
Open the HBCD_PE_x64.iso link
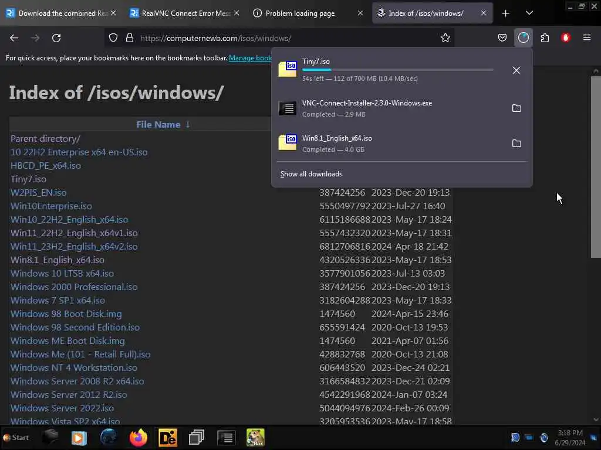[x=46, y=166]
